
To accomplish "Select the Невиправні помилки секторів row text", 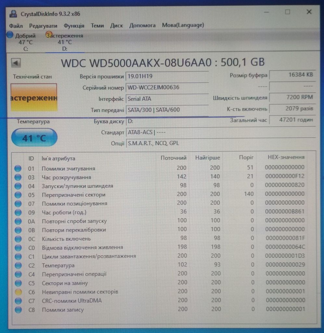I will 80,292.
